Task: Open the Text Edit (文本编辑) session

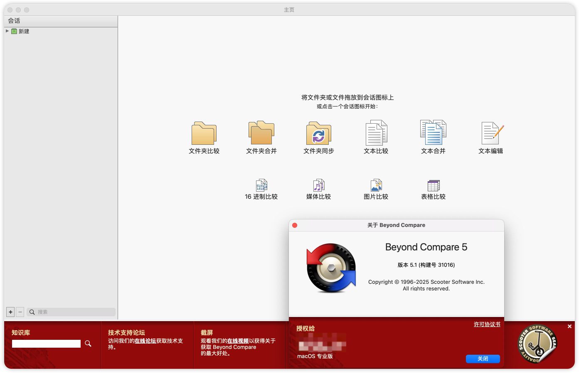Action: coord(491,134)
